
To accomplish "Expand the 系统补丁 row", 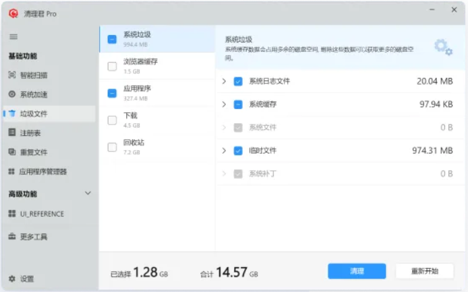I will click(224, 174).
